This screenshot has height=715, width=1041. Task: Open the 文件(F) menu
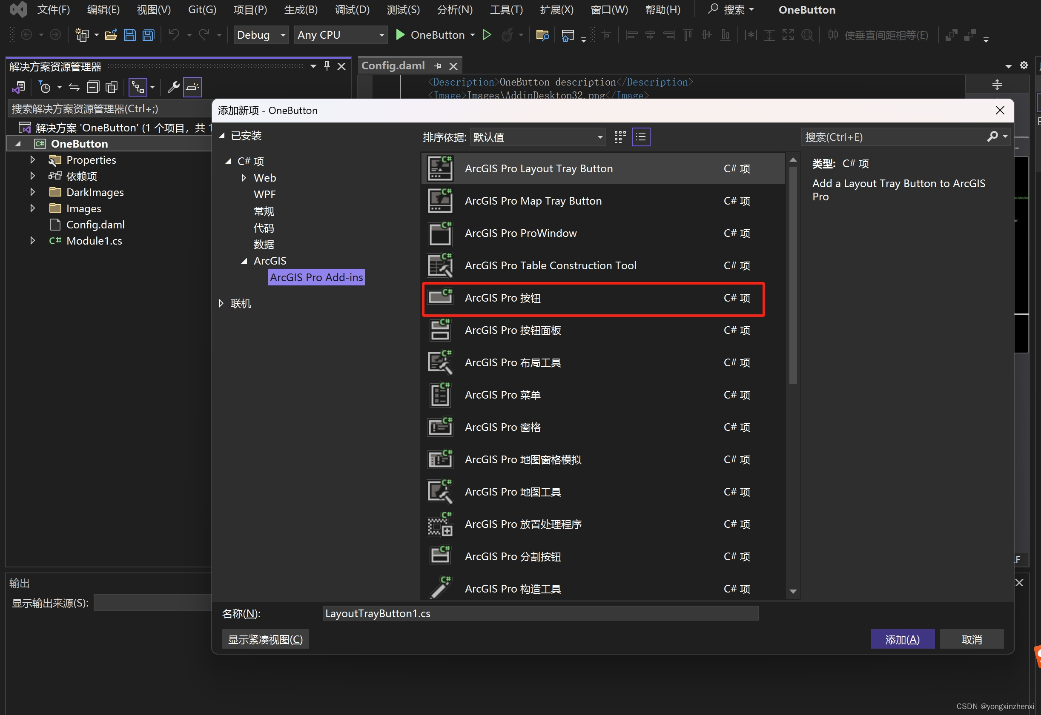click(53, 9)
